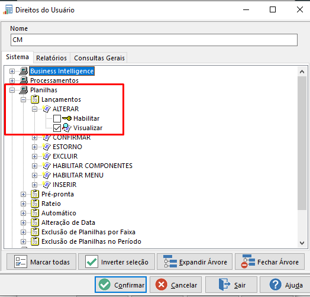Click the Lançamentos clipboard icon
This screenshot has width=310, height=297.
35,99
